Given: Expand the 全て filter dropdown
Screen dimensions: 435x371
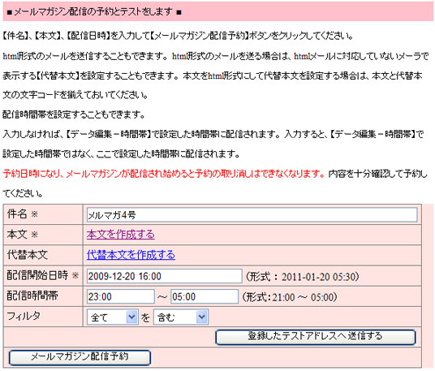Looking at the screenshot, I should point(113,317).
